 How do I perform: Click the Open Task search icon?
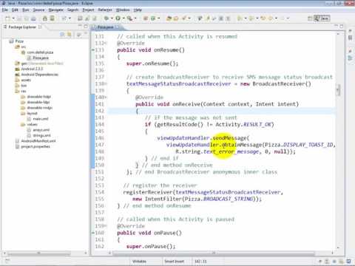pos(176,18)
